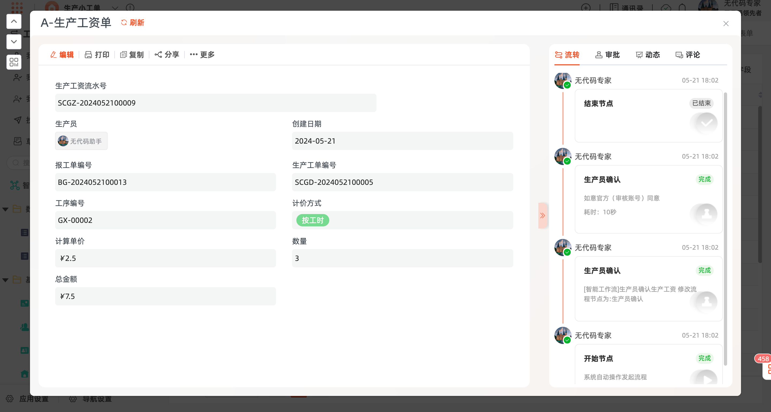Go to previous record with up arrow

(14, 21)
